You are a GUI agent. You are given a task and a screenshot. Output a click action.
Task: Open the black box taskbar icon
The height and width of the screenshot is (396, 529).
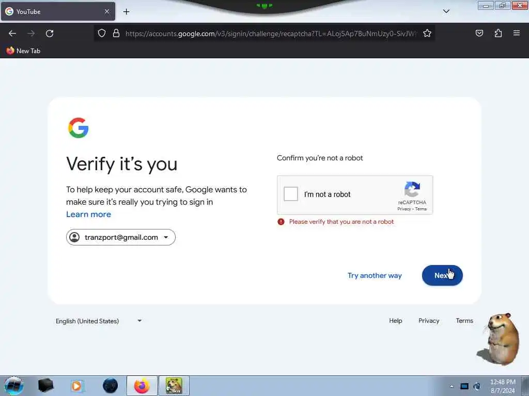click(x=45, y=386)
